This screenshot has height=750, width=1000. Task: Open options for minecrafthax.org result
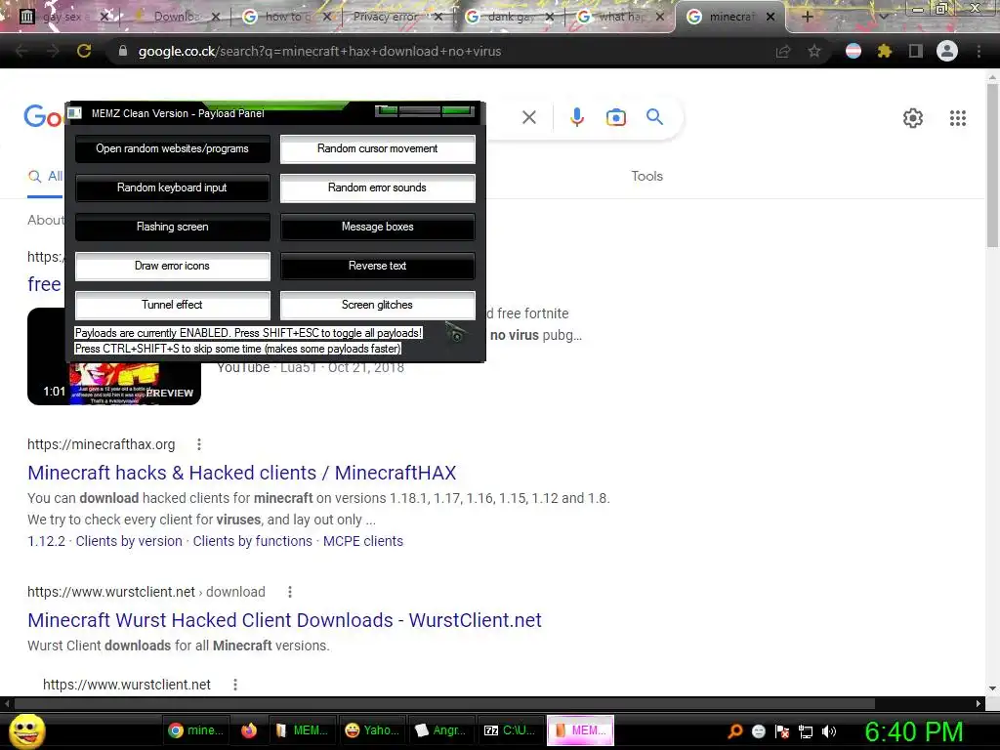(x=199, y=444)
